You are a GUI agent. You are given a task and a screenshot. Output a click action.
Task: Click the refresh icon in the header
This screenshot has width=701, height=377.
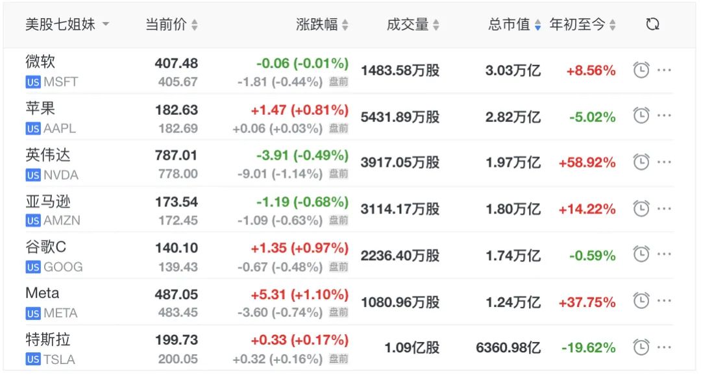coord(653,24)
